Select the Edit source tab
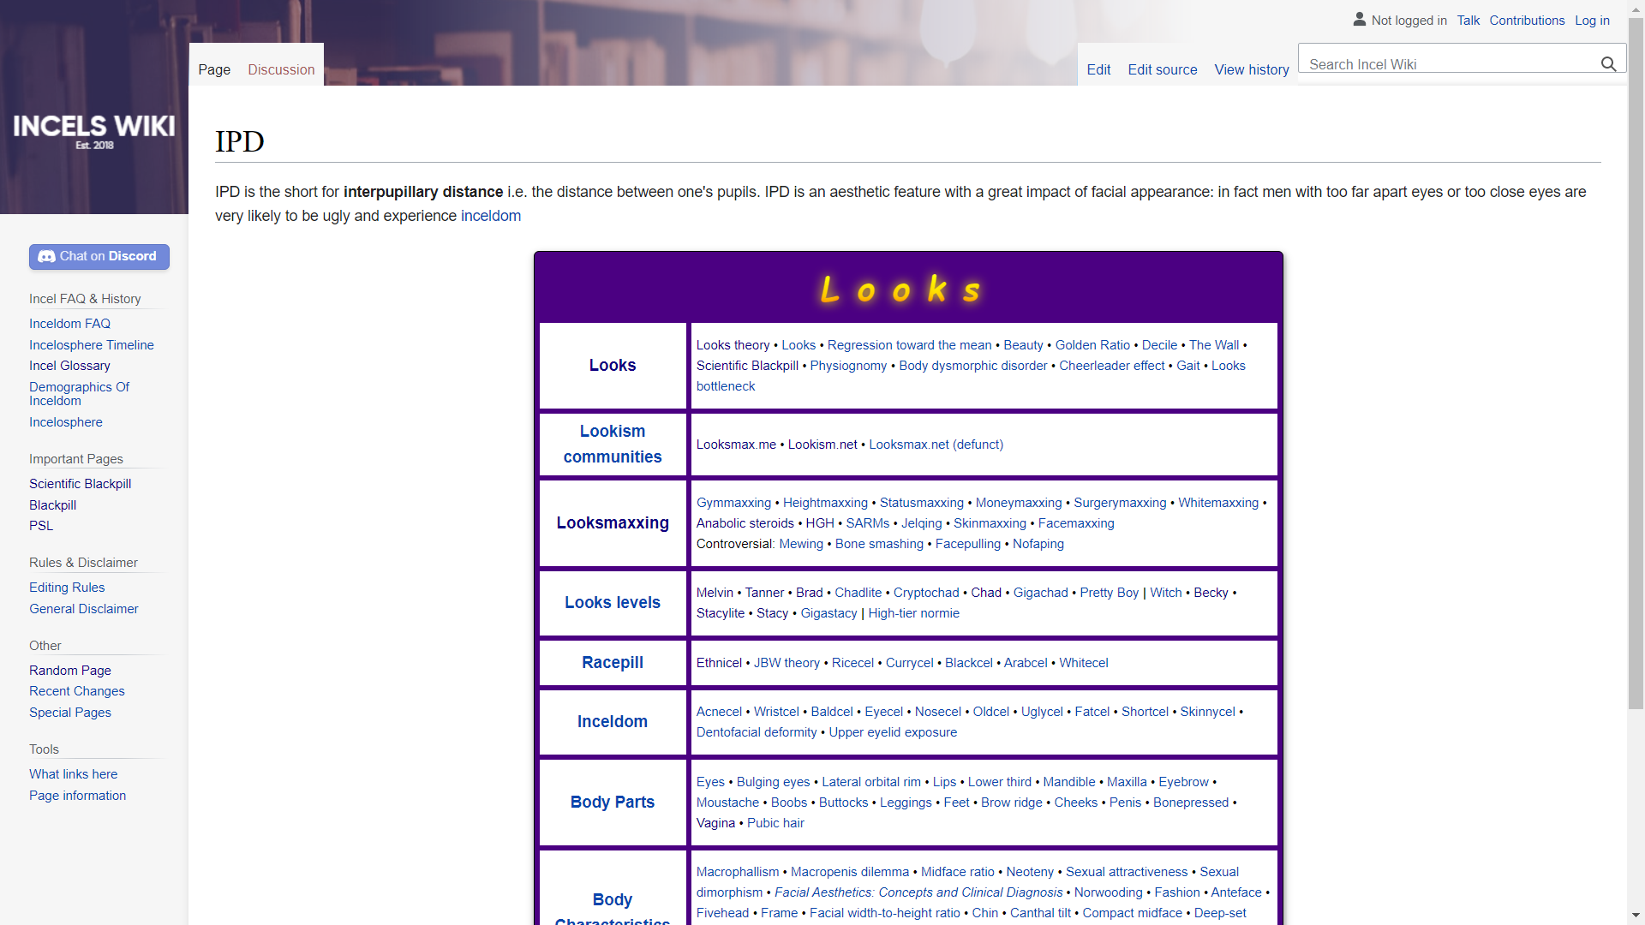 coord(1163,69)
